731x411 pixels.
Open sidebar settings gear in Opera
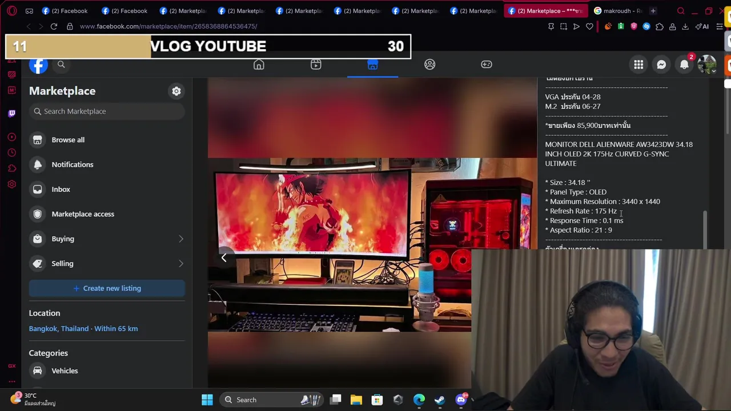pyautogui.click(x=11, y=184)
